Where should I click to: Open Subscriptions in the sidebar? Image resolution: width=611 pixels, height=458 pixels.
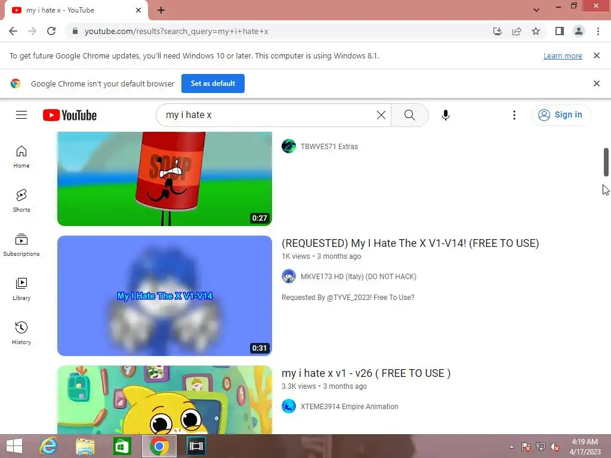click(21, 245)
